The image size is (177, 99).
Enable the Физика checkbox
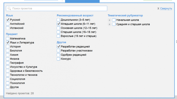click(7, 59)
